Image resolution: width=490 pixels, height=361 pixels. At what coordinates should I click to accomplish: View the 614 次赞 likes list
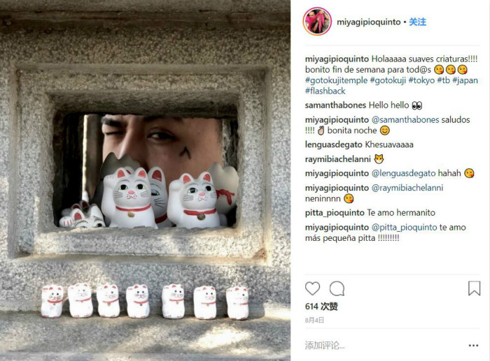(x=321, y=307)
